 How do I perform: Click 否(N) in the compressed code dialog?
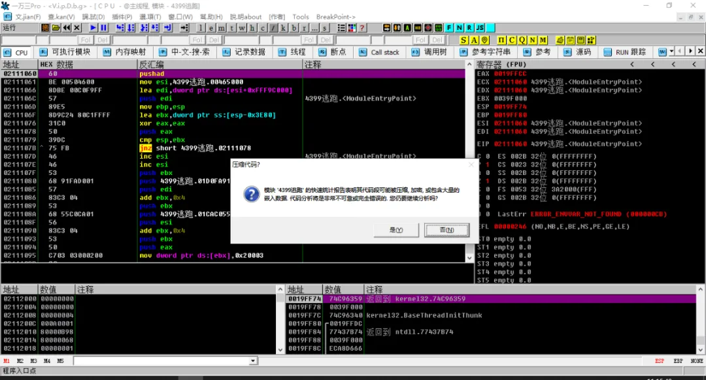pos(446,230)
